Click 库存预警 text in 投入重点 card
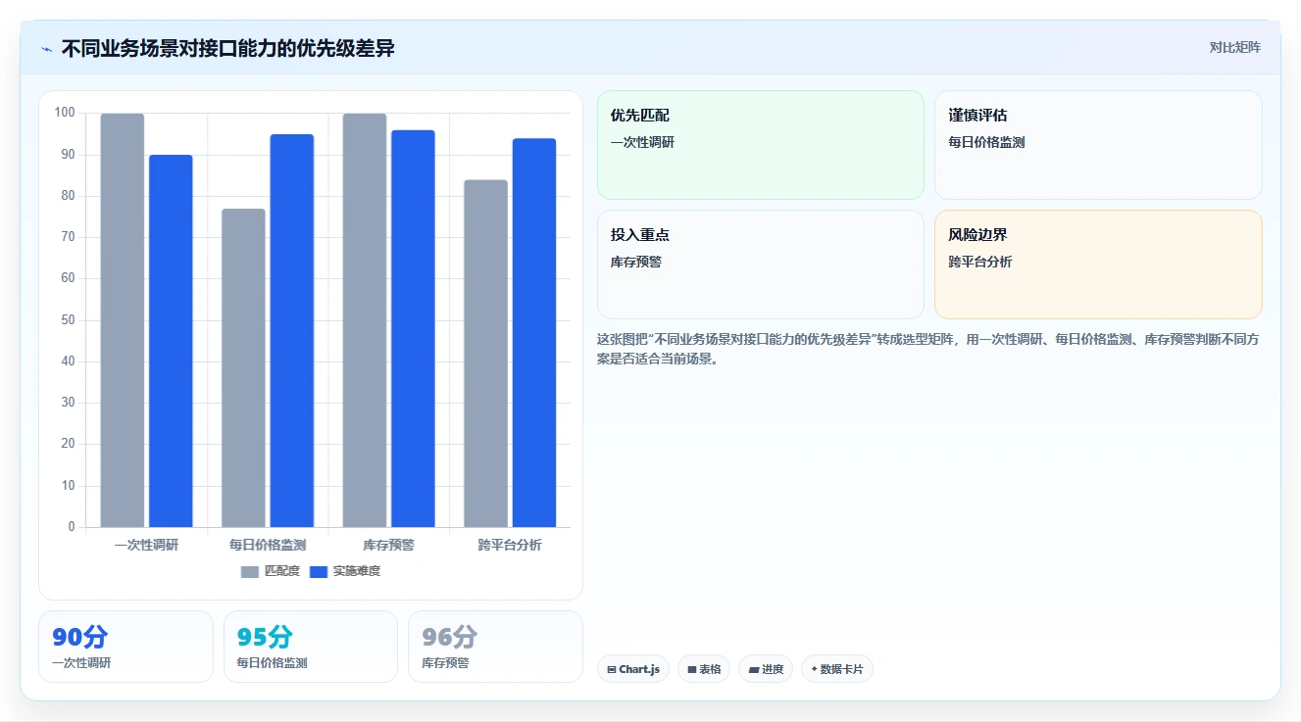This screenshot has width=1301, height=722. [636, 262]
